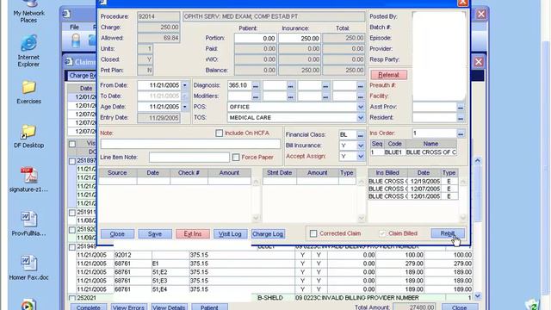Open lookup for third Diagnosis field
551x310 pixels.
(325, 85)
